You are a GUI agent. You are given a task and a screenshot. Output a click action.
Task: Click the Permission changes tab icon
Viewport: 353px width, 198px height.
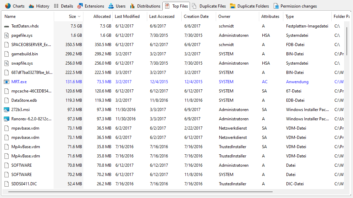276,6
